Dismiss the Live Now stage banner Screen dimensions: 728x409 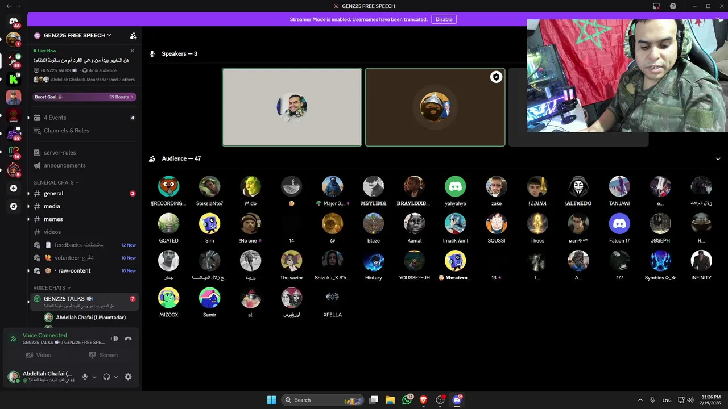pyautogui.click(x=133, y=51)
